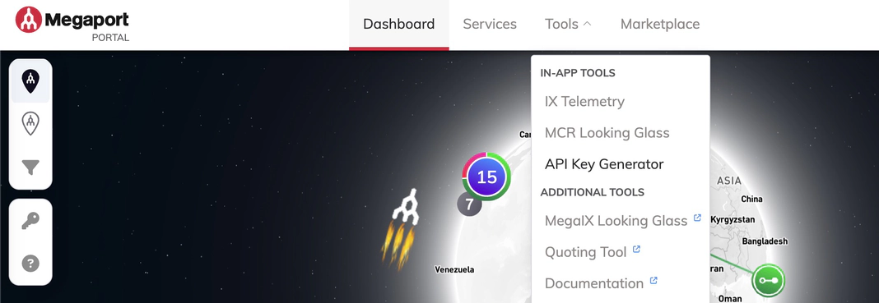Switch to the Dashboard tab
879x303 pixels.
(399, 25)
